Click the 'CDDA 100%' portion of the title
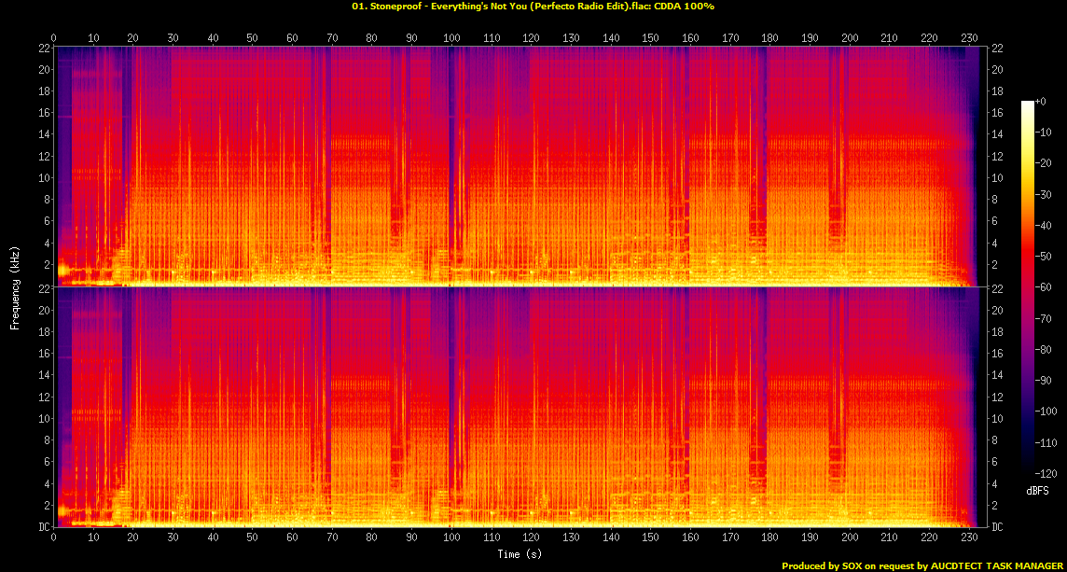This screenshot has height=572, width=1067. click(684, 7)
